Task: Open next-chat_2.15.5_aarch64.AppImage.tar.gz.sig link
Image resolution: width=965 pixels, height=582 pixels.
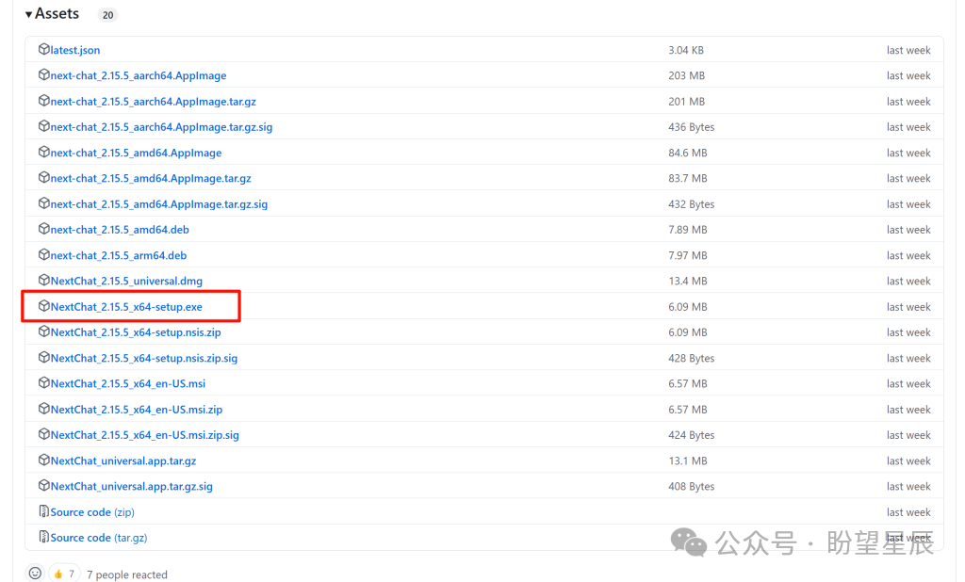Action: (x=161, y=127)
